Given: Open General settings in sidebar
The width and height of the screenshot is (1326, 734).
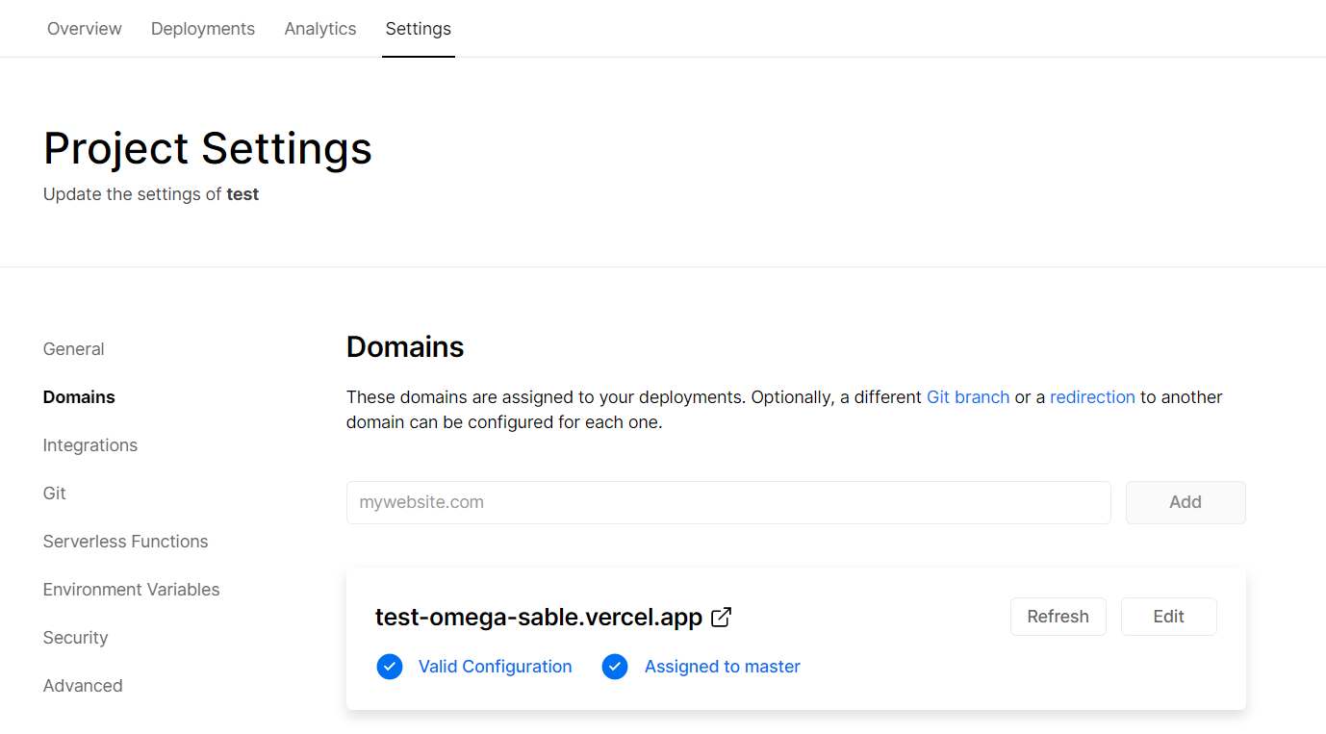Looking at the screenshot, I should 74,349.
